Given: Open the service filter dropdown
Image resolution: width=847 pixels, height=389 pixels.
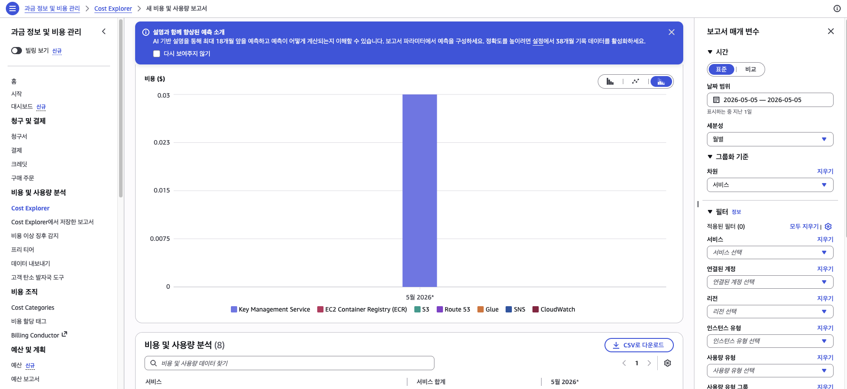Looking at the screenshot, I should click(x=770, y=252).
